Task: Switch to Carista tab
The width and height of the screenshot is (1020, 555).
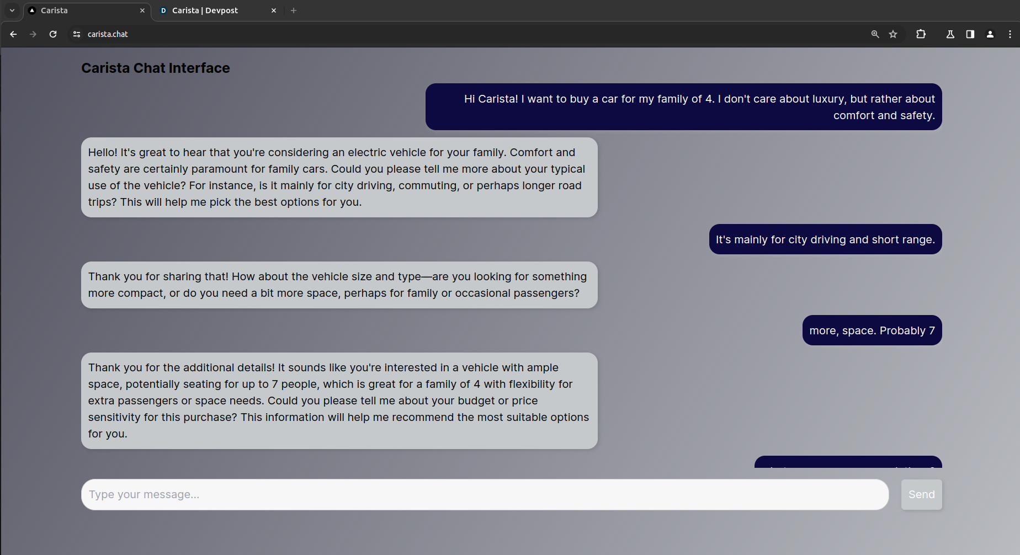Action: [x=87, y=10]
